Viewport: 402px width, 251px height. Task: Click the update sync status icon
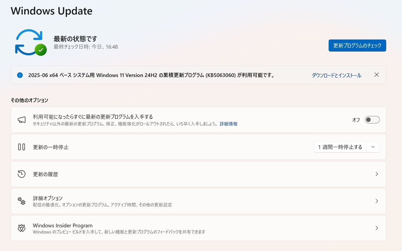[30, 42]
